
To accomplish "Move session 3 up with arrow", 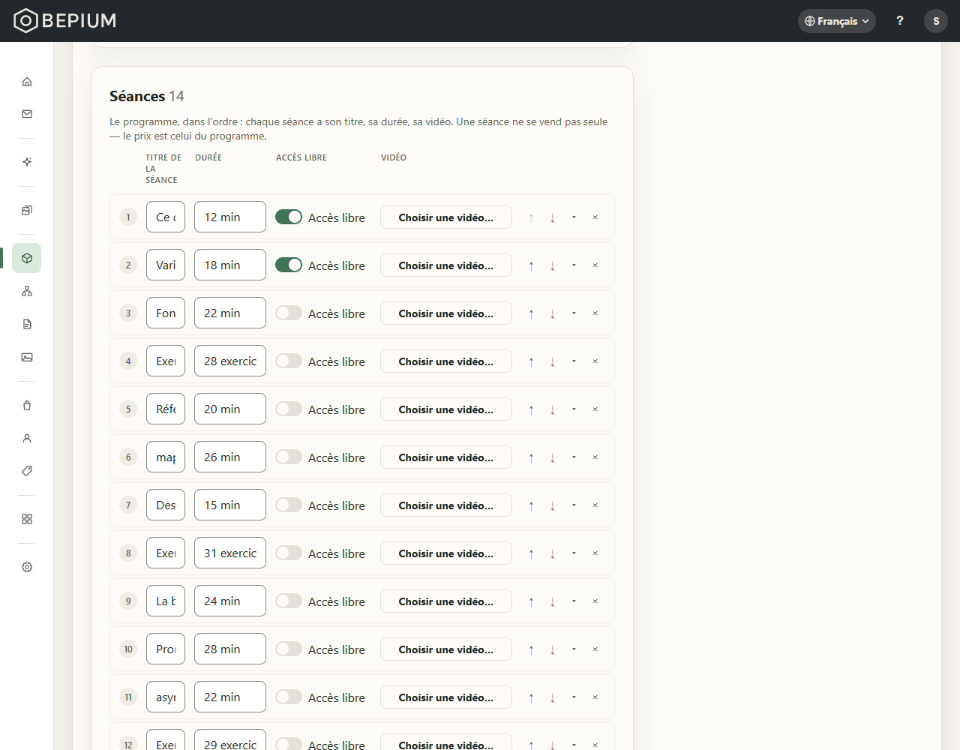I will pos(531,313).
